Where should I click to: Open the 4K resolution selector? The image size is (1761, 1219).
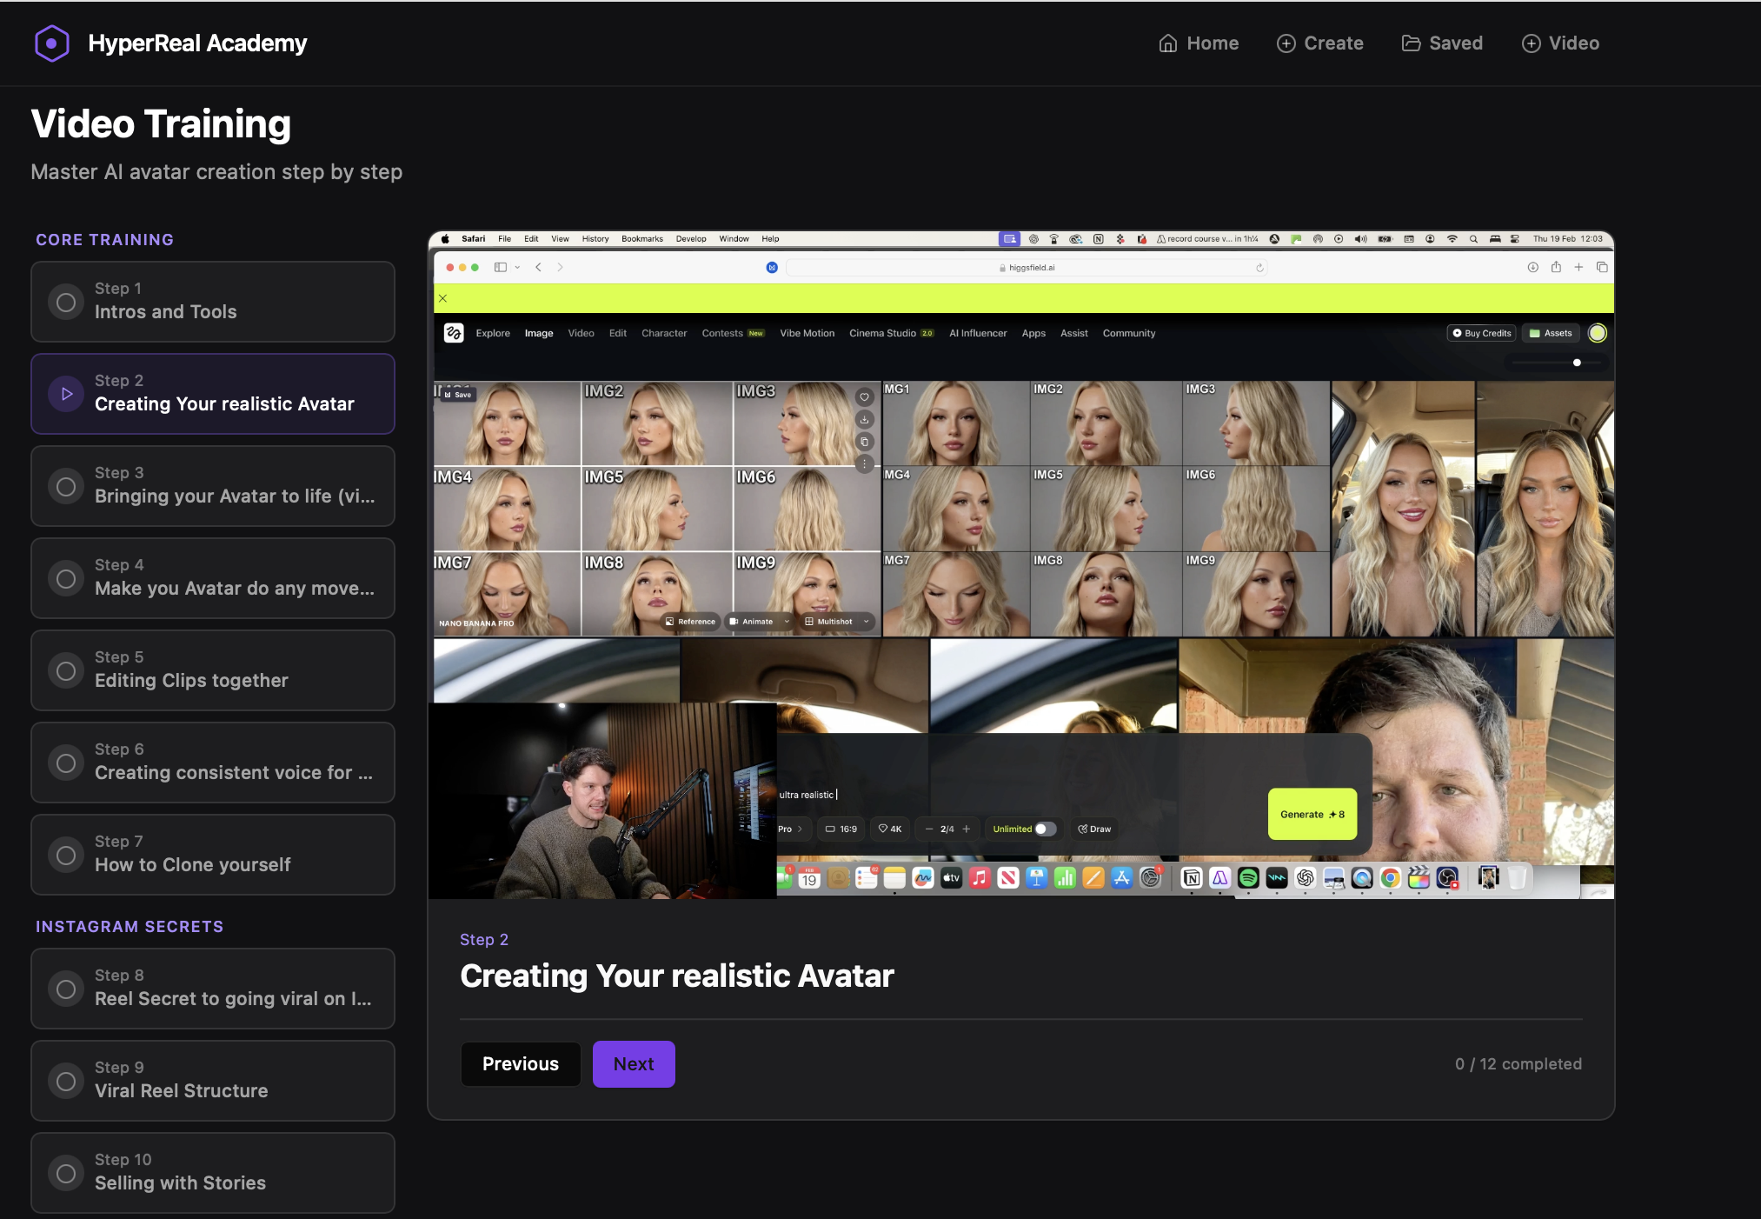pos(890,829)
